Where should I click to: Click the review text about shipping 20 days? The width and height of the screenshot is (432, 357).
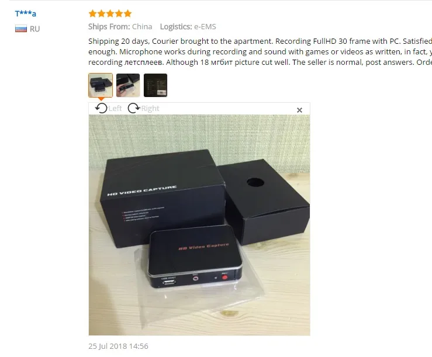click(x=260, y=52)
